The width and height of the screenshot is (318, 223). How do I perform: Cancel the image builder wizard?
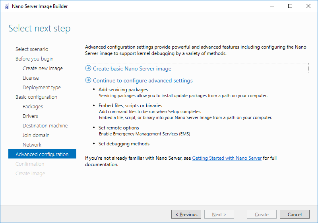pyautogui.click(x=295, y=214)
